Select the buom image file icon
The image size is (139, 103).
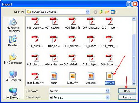(54, 76)
